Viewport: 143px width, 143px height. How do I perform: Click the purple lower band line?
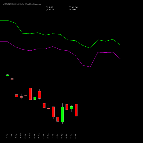pos(60,50)
